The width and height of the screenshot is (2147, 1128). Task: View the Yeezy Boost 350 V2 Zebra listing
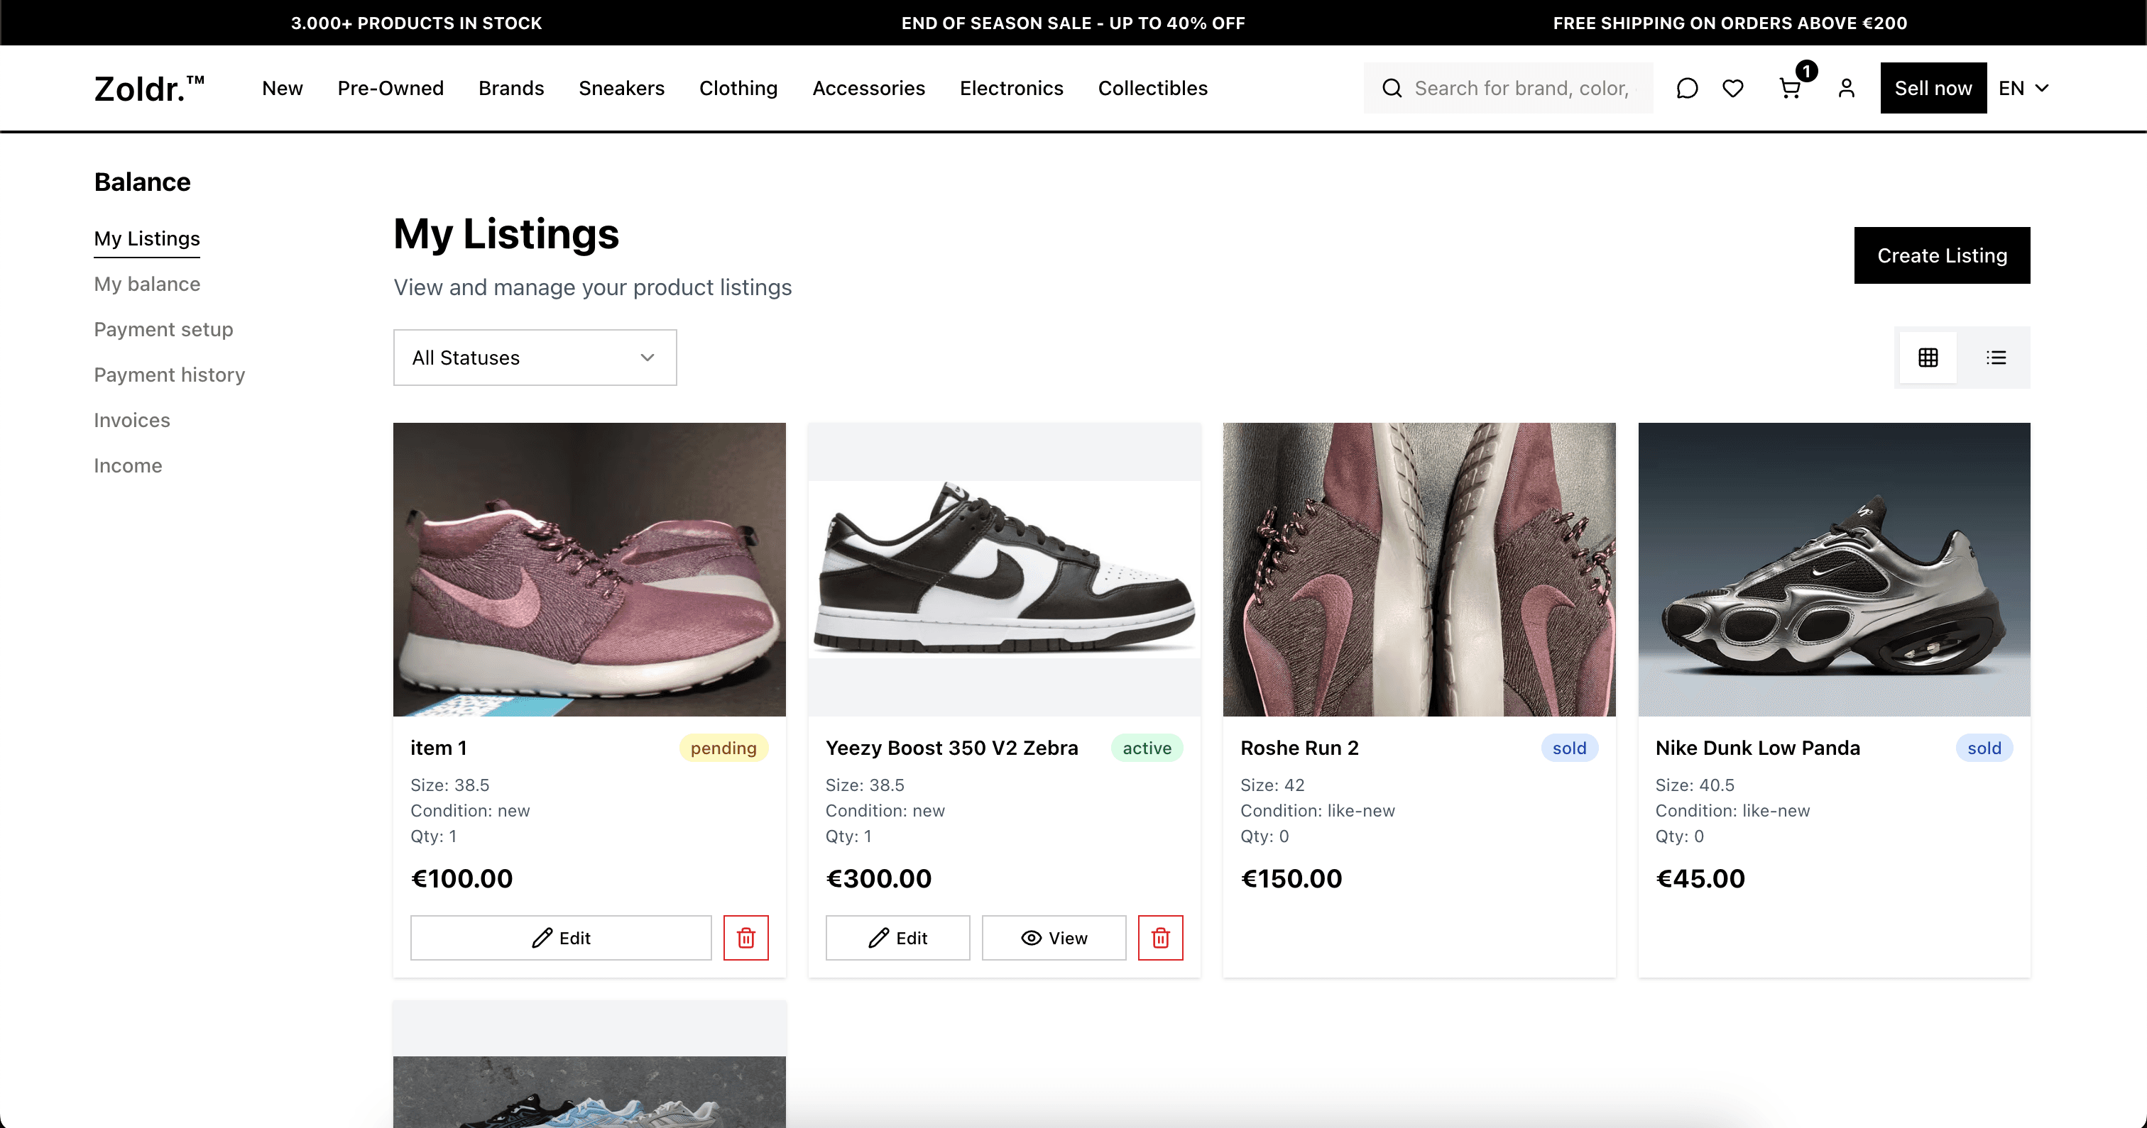[x=1054, y=937]
